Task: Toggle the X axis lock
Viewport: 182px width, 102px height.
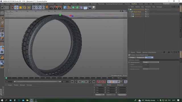Action: pyautogui.click(x=34, y=8)
